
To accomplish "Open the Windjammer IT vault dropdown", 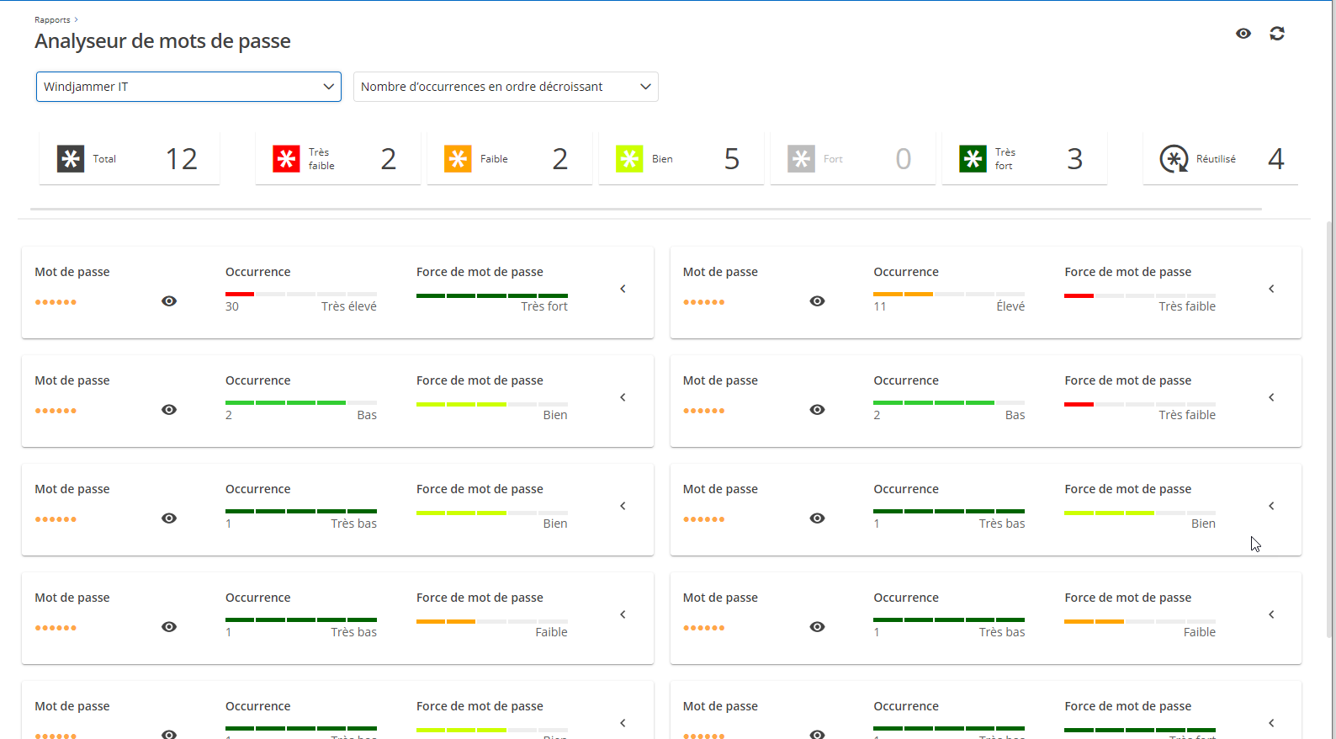I will click(x=188, y=87).
